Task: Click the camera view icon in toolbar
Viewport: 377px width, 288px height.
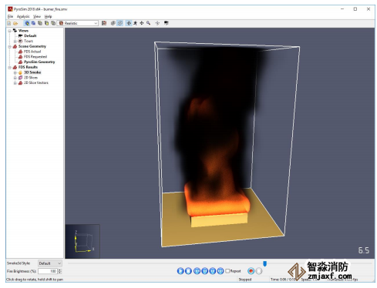Action: tap(167, 23)
